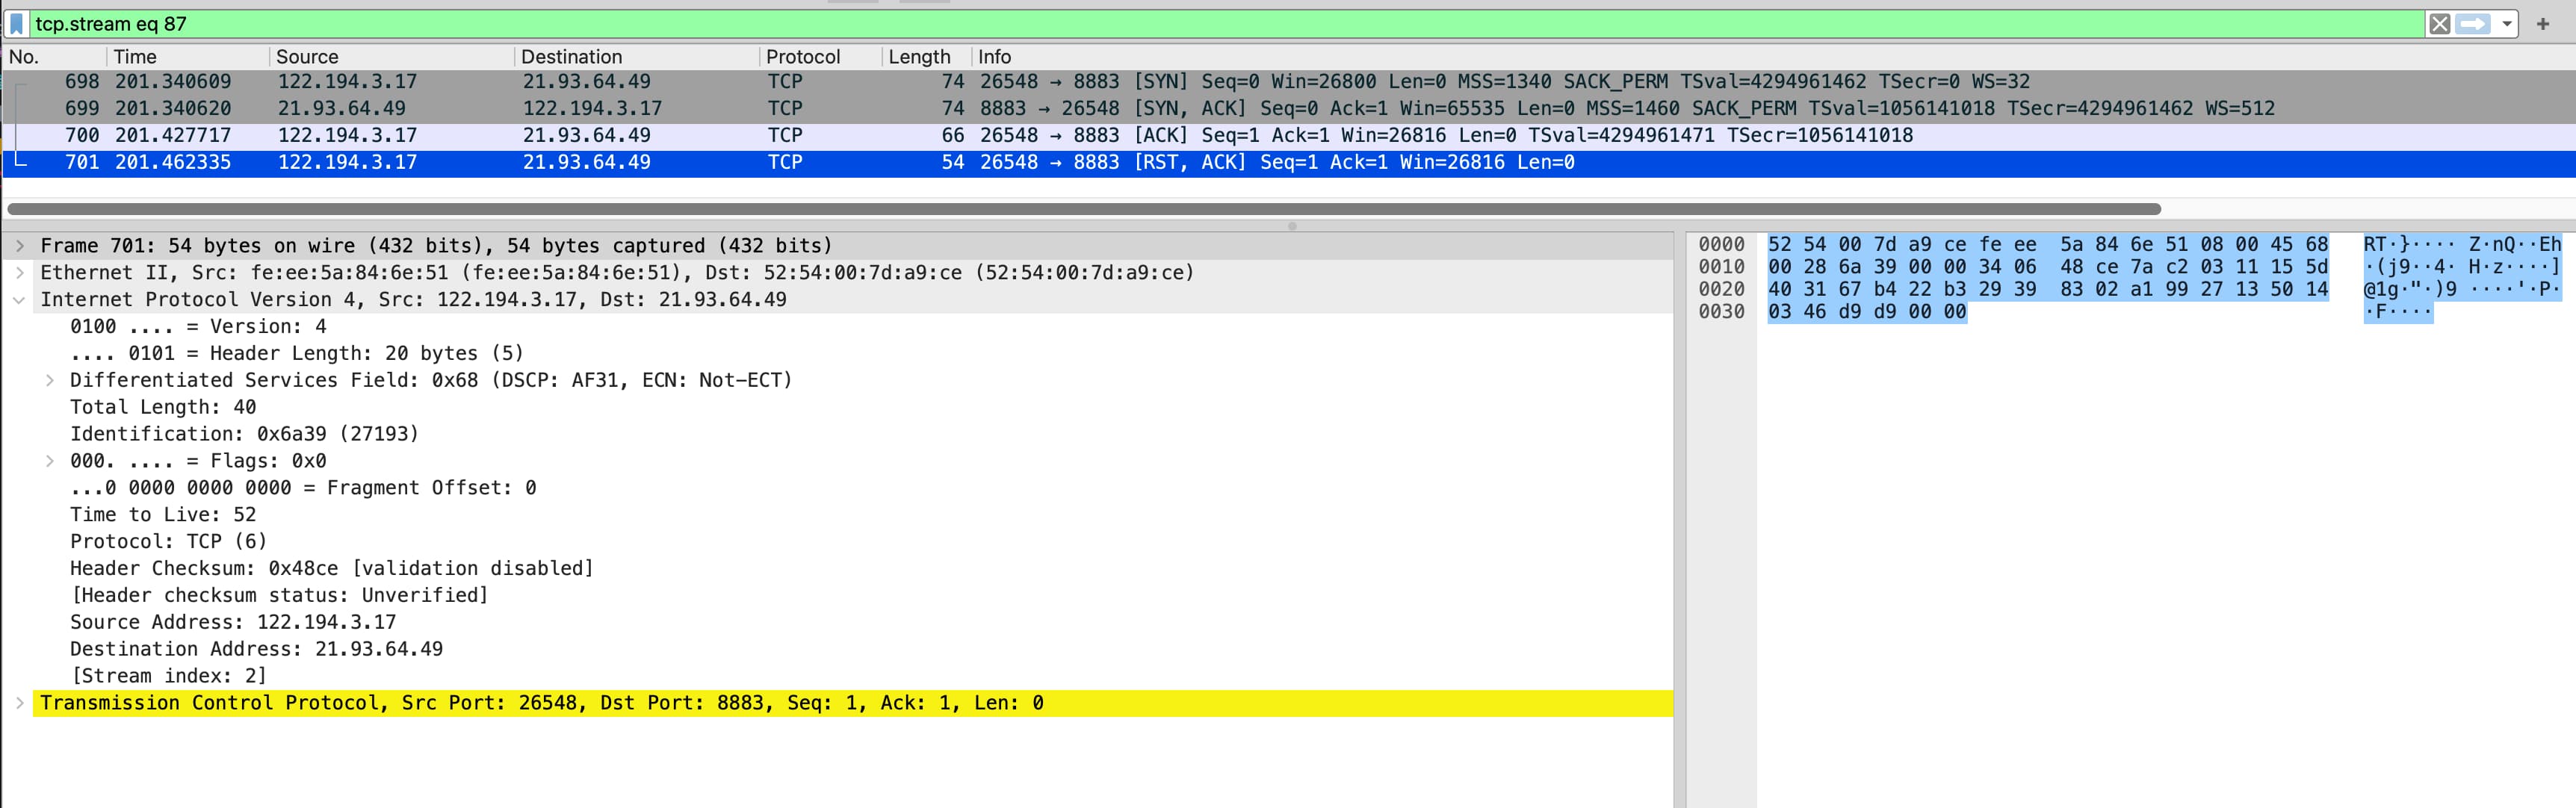Open the recent filters dropdown arrow

(2506, 24)
